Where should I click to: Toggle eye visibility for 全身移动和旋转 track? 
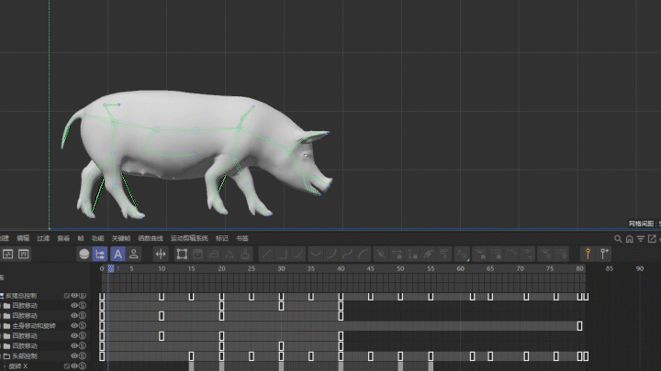point(74,325)
